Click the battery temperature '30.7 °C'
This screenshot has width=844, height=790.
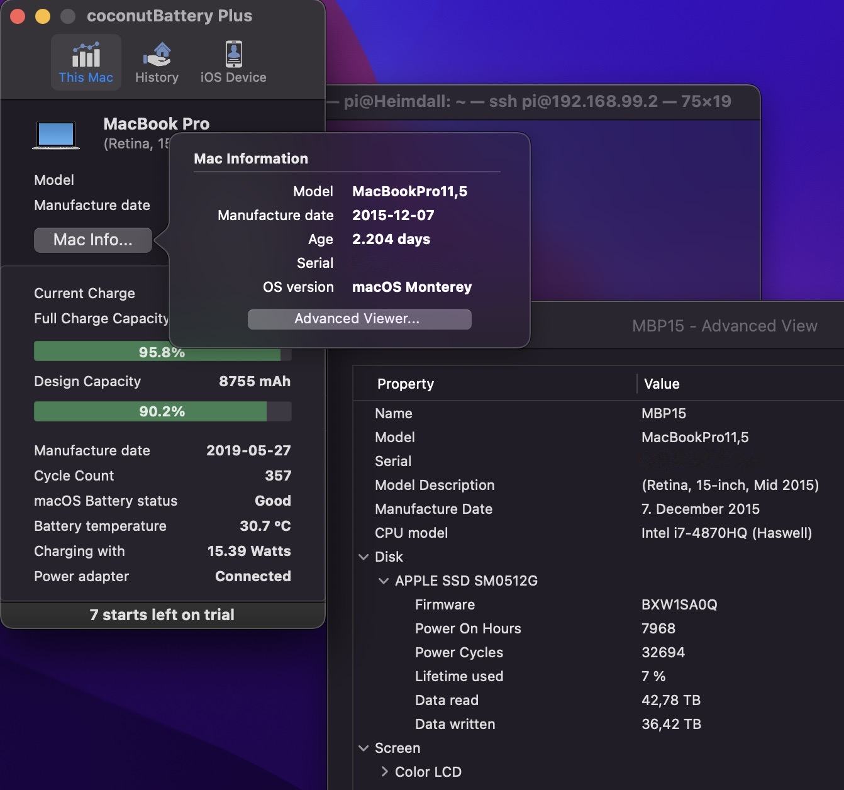(265, 526)
